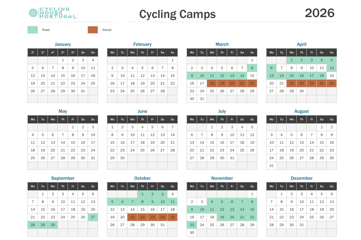Choose April 1 road camp day
Image resolution: width=361 pixels, height=240 pixels.
tap(292, 60)
